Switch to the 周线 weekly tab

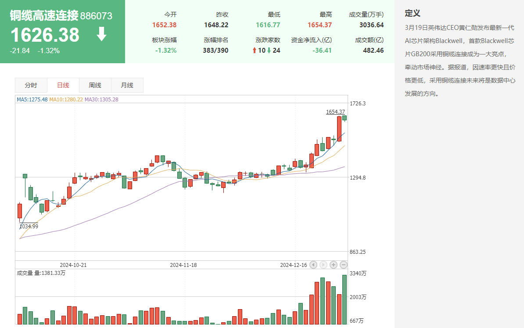pos(95,85)
